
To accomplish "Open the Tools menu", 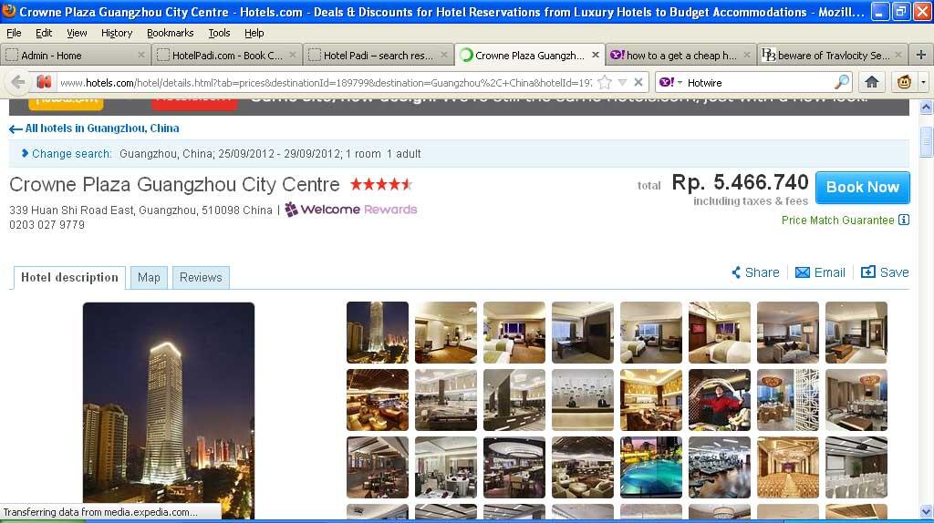I will pyautogui.click(x=219, y=33).
